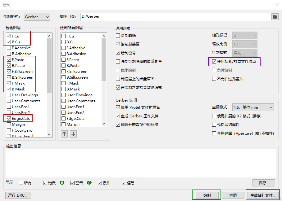Click the 保存 button

pyautogui.click(x=264, y=183)
